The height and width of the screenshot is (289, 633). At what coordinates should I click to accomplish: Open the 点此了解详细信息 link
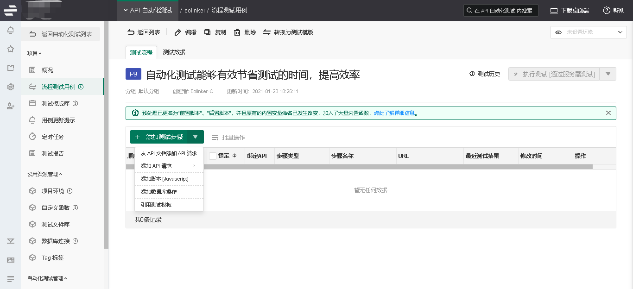pyautogui.click(x=394, y=113)
